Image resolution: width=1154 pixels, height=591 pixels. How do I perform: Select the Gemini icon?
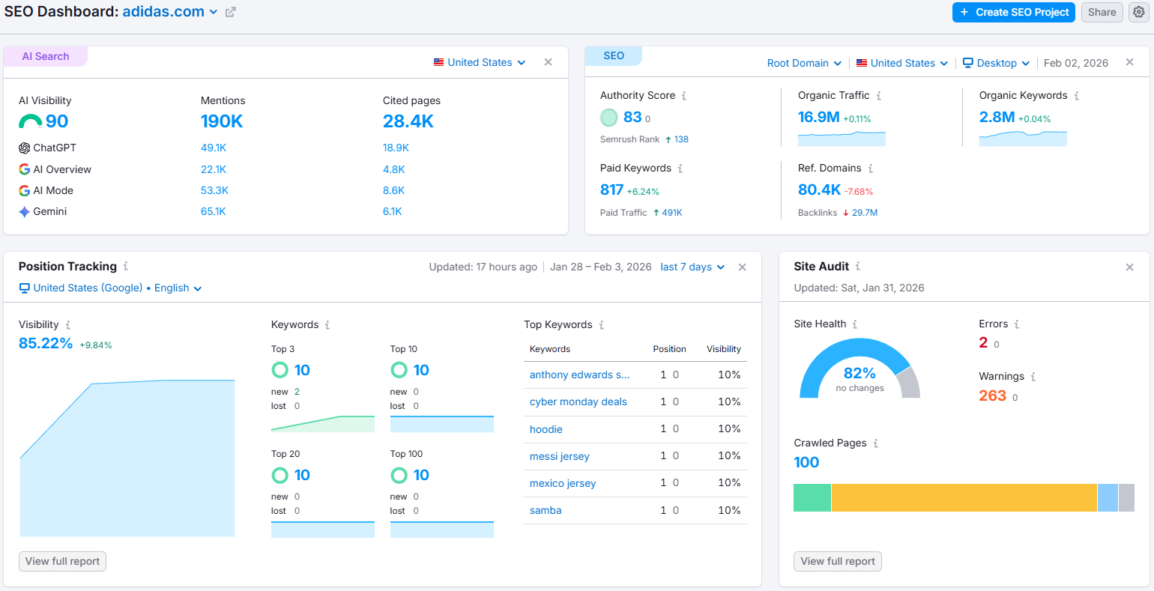pyautogui.click(x=23, y=211)
